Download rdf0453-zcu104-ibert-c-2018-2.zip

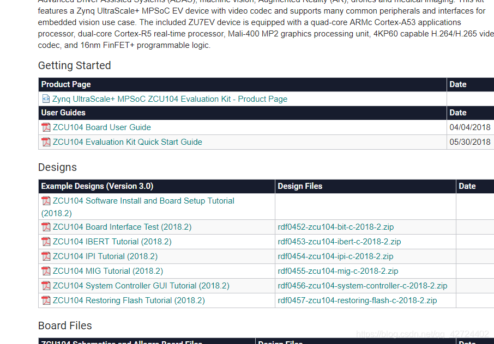(x=339, y=242)
